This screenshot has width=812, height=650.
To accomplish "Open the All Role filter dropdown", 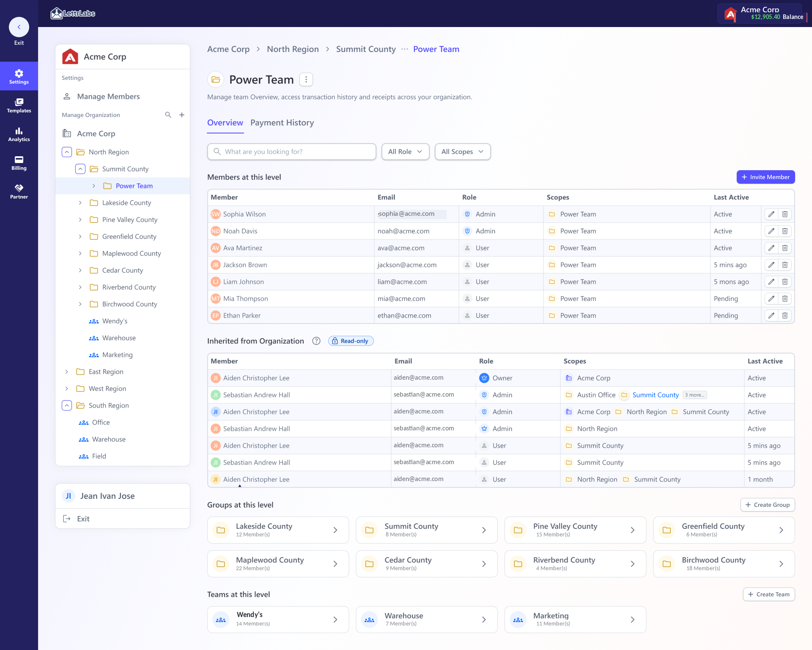I will point(405,152).
